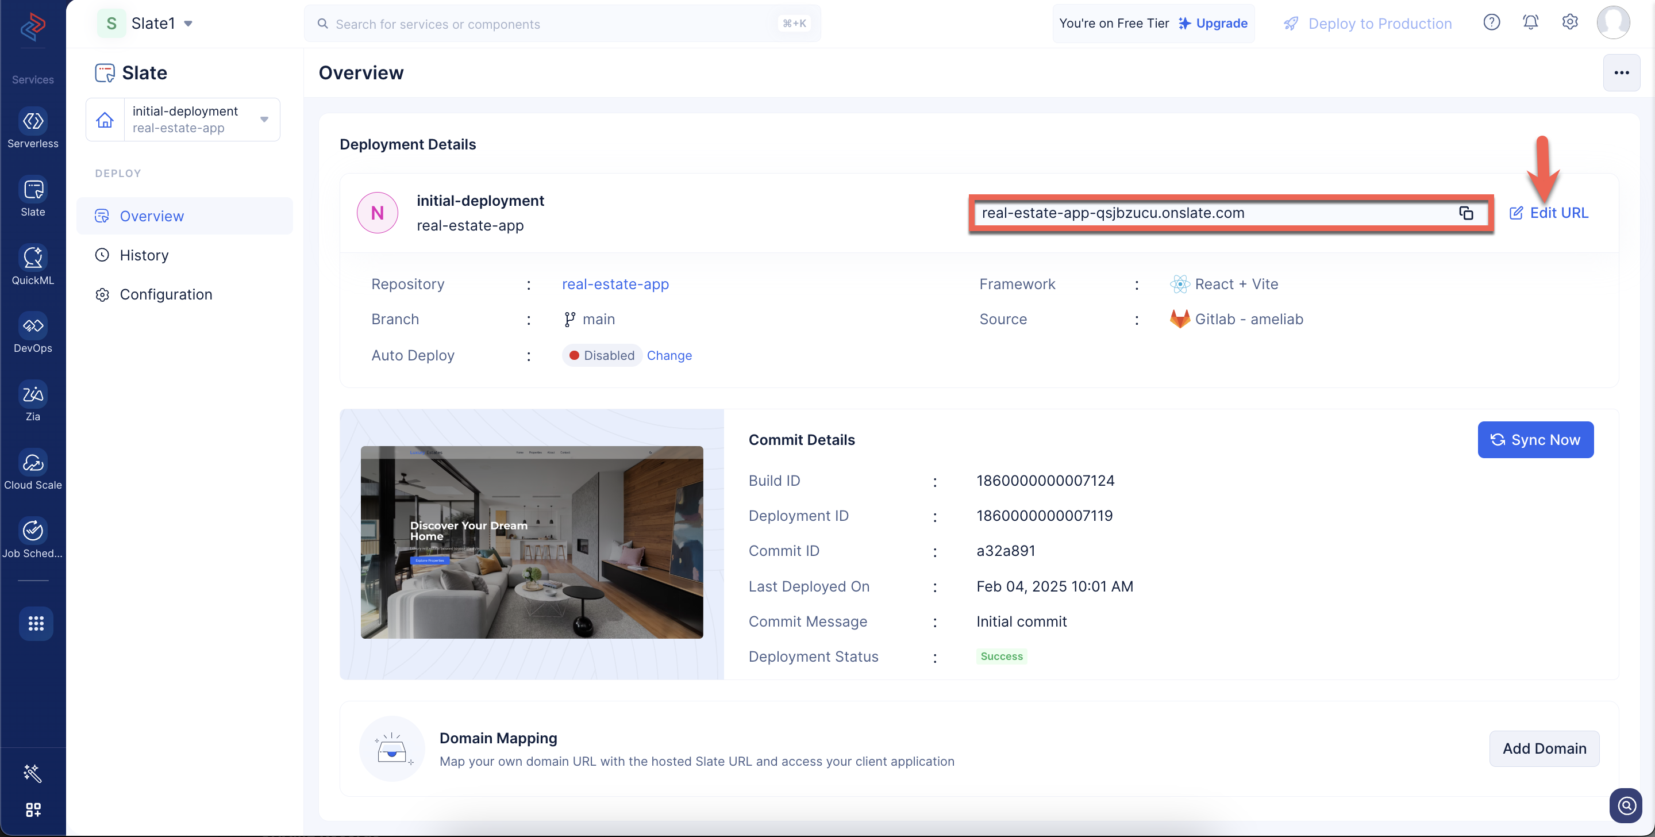Click the Edit URL link
The width and height of the screenshot is (1655, 837).
click(x=1548, y=213)
